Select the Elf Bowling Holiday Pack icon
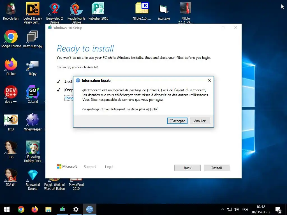 (x=33, y=151)
